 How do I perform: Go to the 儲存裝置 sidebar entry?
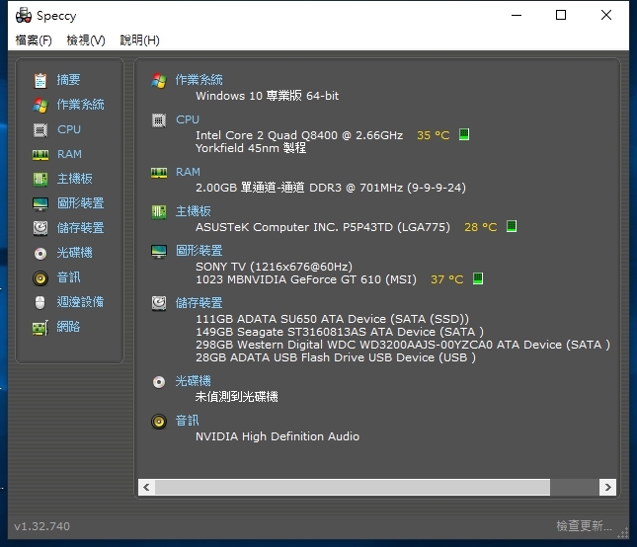pos(80,228)
